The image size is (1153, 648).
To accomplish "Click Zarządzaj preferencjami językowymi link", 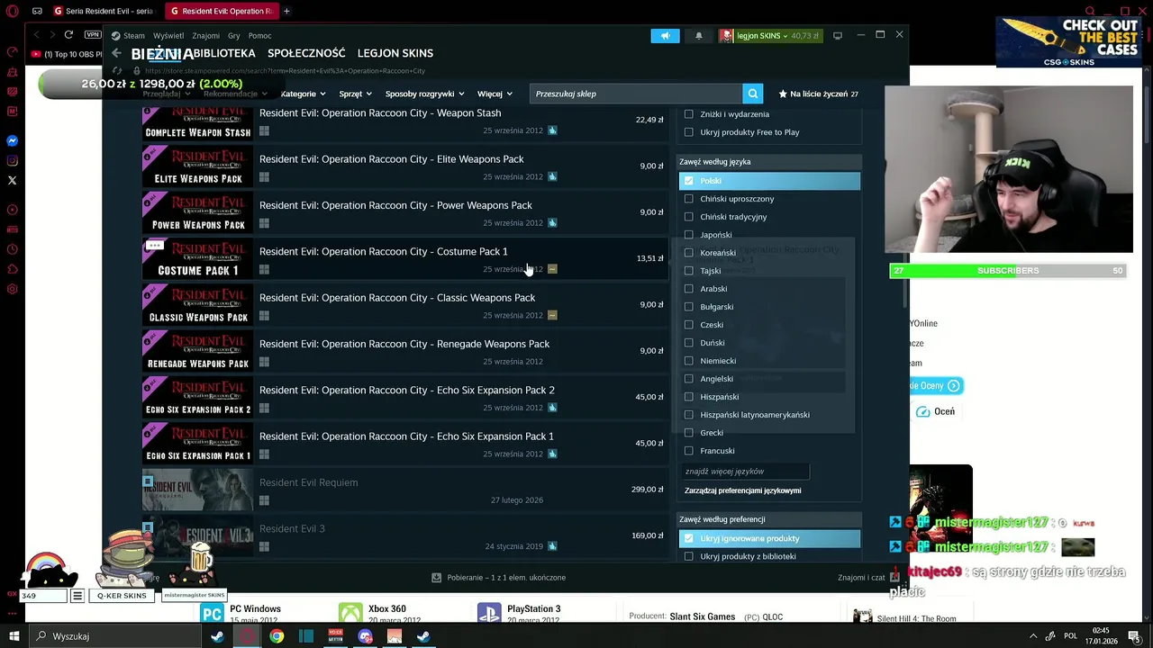I will tap(742, 490).
